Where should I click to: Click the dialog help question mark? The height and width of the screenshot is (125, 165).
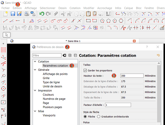[x=147, y=47]
